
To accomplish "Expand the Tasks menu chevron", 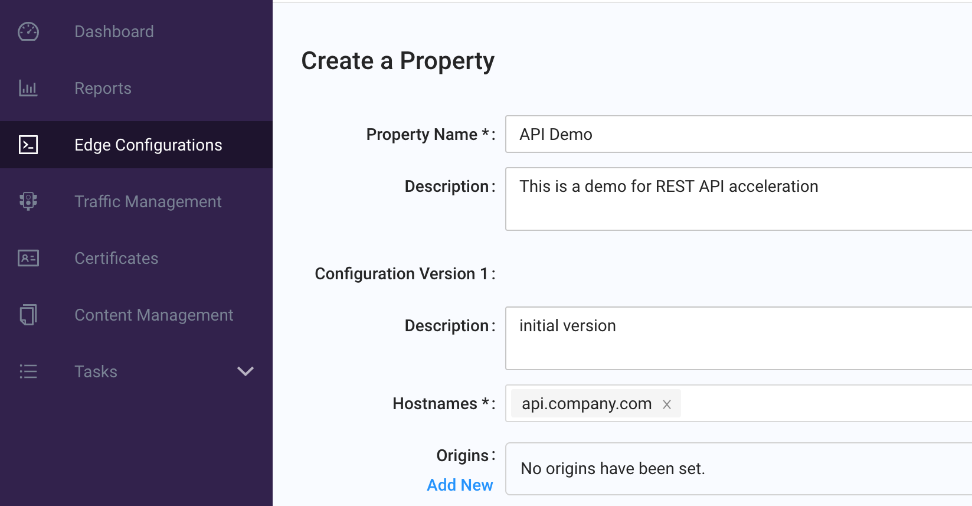I will [246, 371].
